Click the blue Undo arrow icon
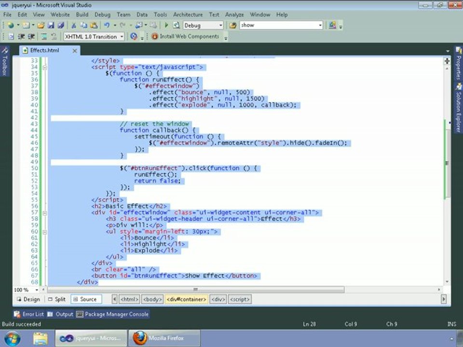 [x=107, y=26]
